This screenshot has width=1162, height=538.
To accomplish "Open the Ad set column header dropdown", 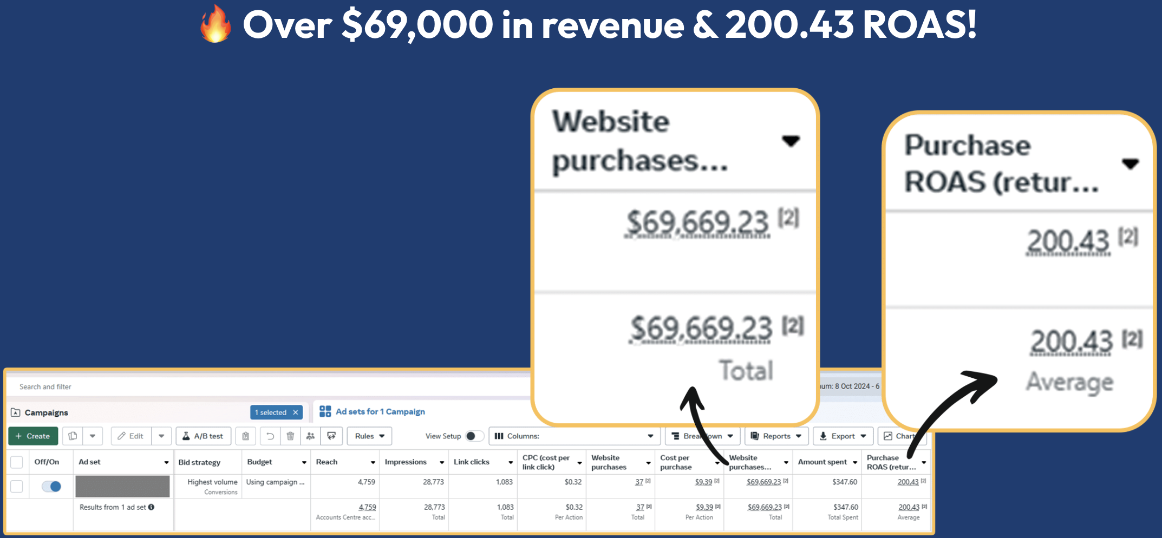I will [166, 463].
